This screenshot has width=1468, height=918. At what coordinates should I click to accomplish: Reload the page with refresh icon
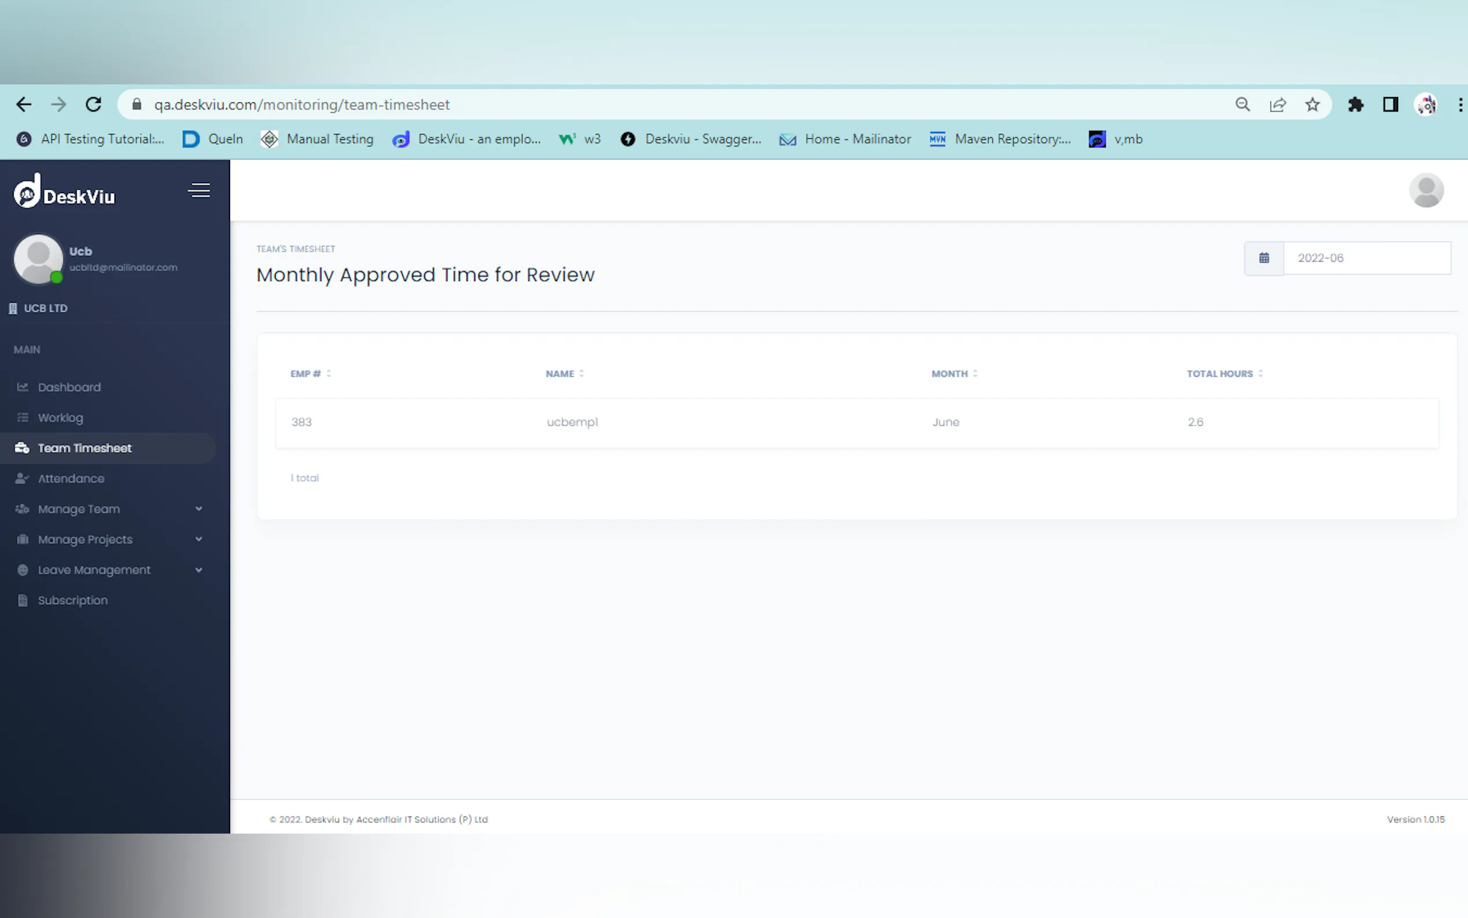pyautogui.click(x=94, y=105)
